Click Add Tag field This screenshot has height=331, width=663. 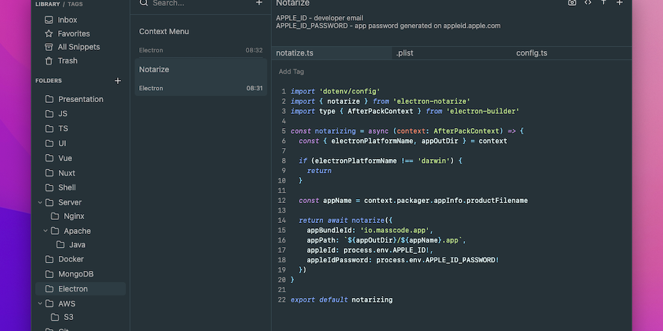(291, 72)
